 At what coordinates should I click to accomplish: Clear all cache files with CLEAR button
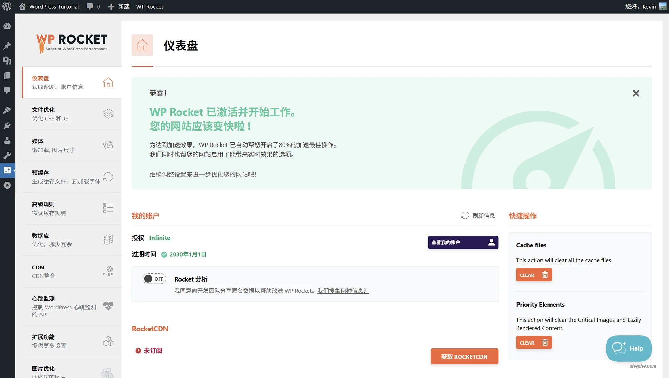pyautogui.click(x=534, y=275)
